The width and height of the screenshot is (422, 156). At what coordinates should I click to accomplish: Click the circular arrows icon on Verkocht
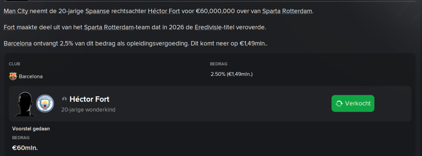(339, 104)
